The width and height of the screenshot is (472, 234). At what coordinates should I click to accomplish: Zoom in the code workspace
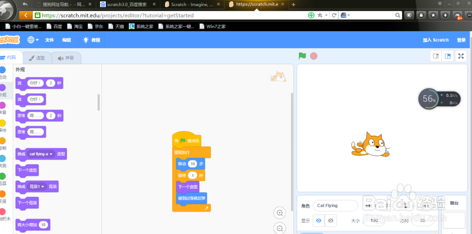(279, 213)
